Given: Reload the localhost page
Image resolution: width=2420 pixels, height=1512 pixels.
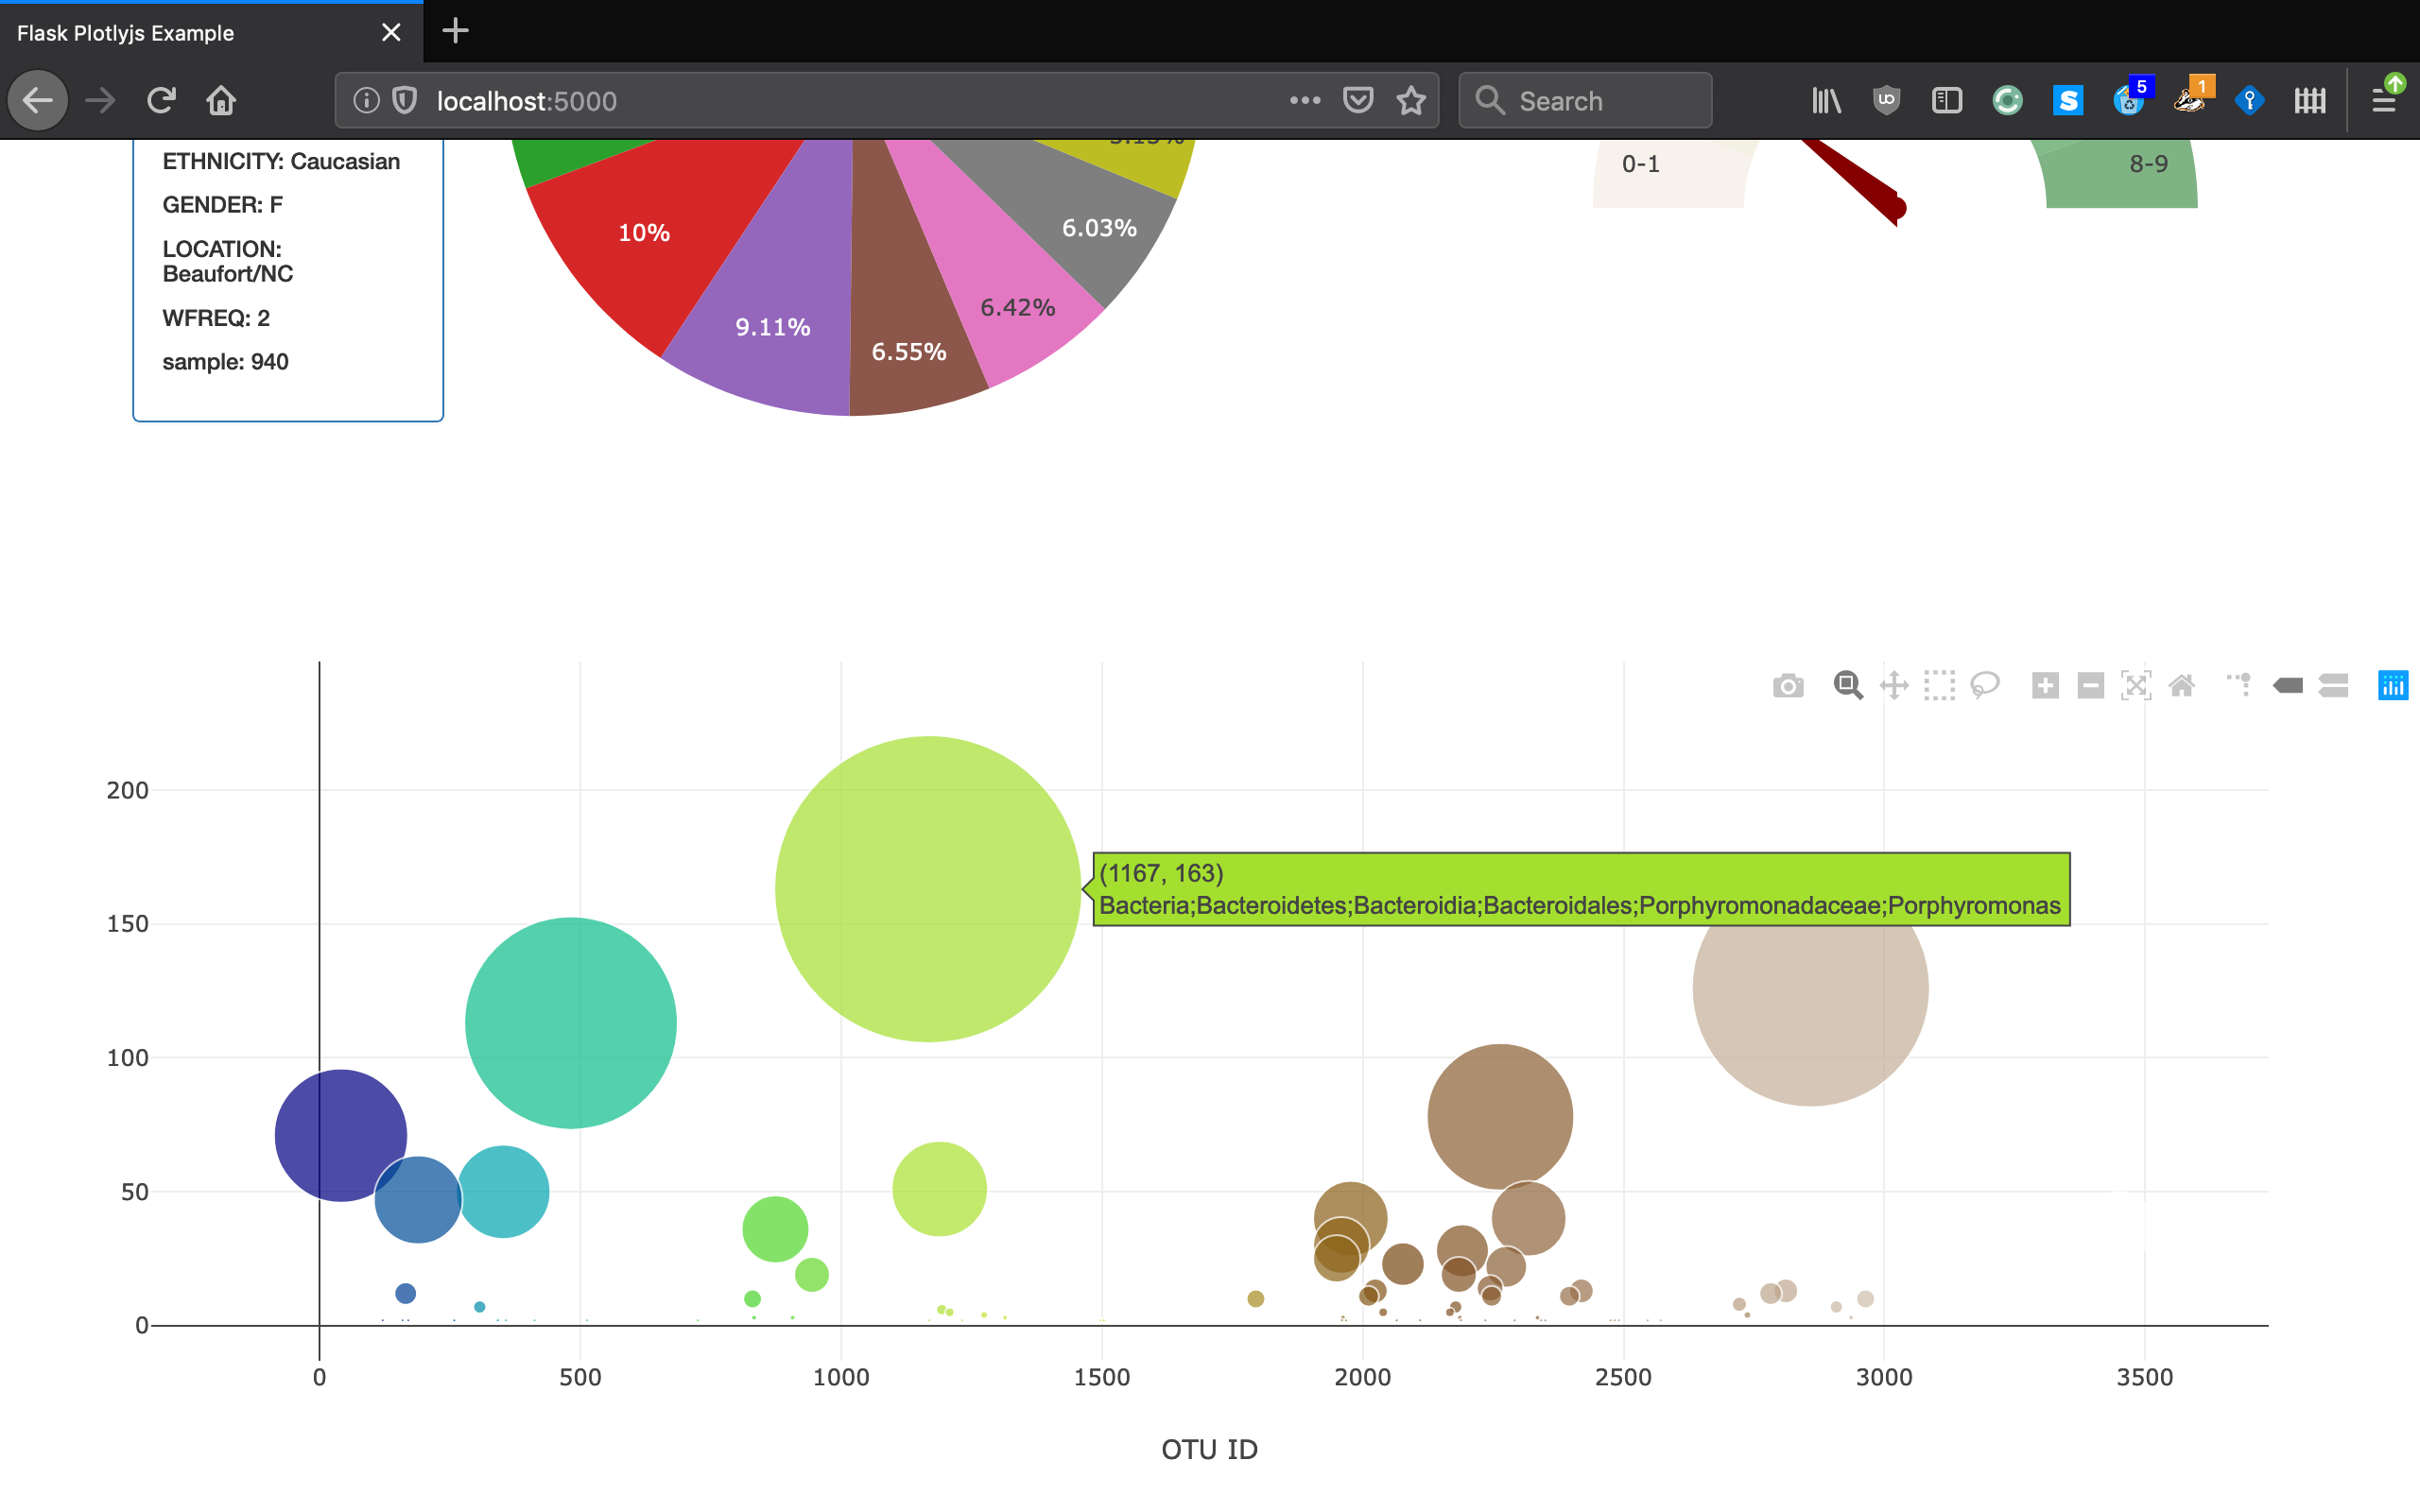Looking at the screenshot, I should (x=161, y=100).
